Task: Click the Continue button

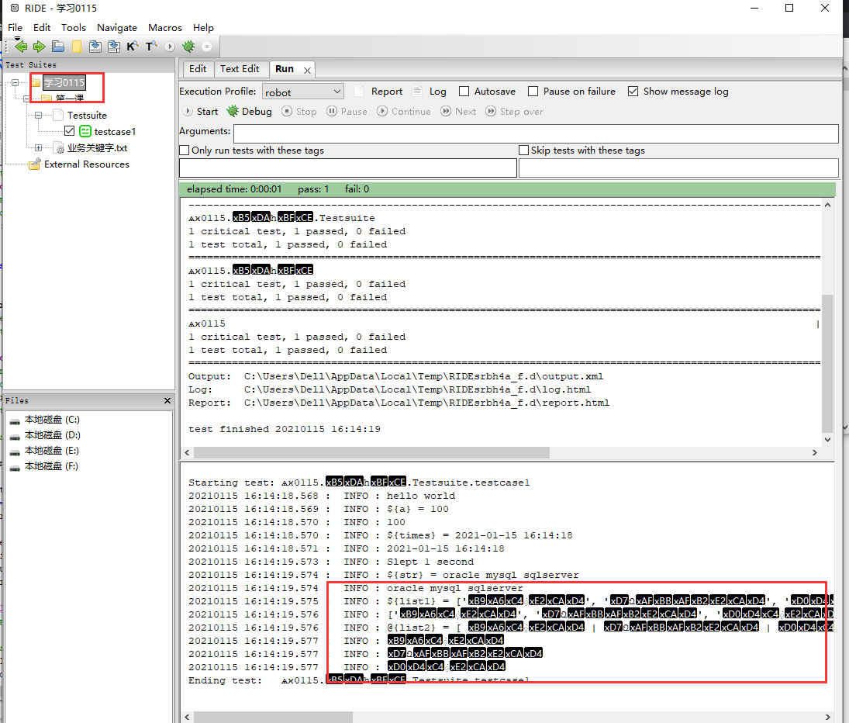Action: click(404, 112)
